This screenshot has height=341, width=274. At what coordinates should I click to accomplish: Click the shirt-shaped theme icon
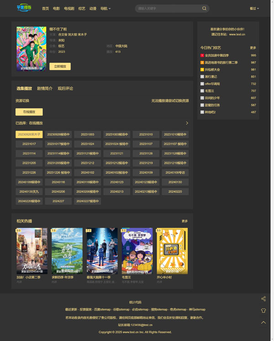(x=263, y=310)
